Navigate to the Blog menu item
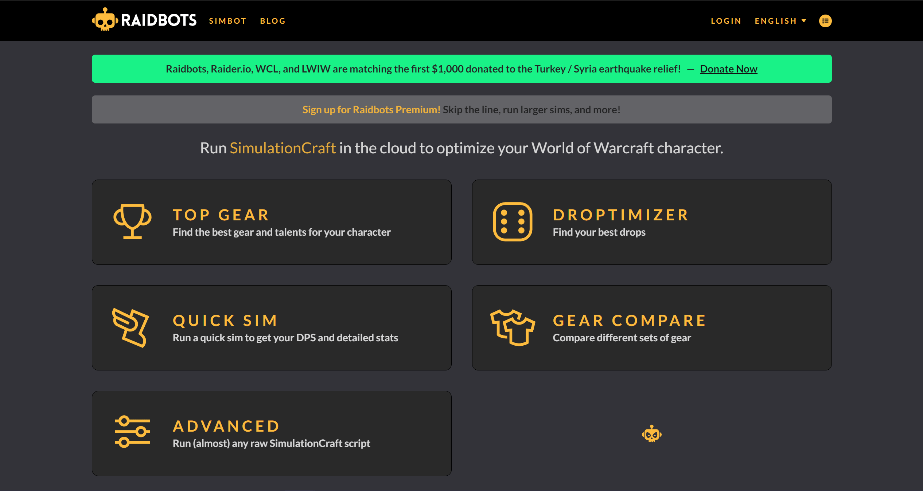 point(273,21)
